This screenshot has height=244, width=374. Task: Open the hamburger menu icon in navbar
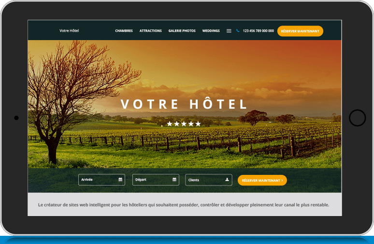[x=229, y=31]
